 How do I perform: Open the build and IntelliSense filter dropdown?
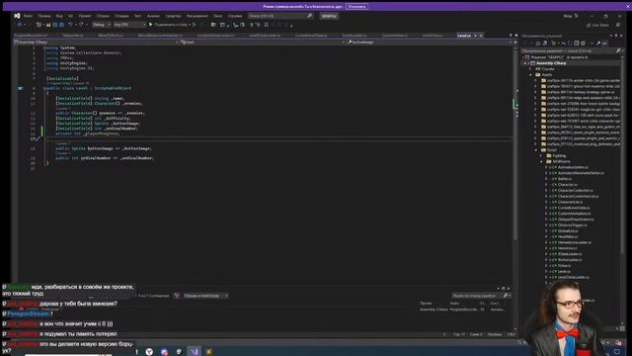click(x=205, y=296)
